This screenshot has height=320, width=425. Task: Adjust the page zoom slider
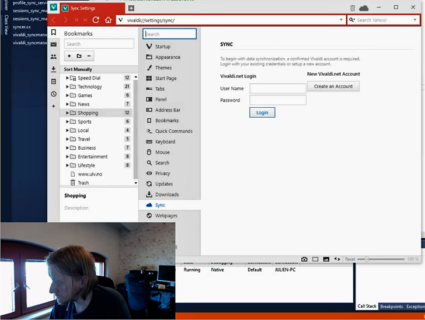pos(381,259)
